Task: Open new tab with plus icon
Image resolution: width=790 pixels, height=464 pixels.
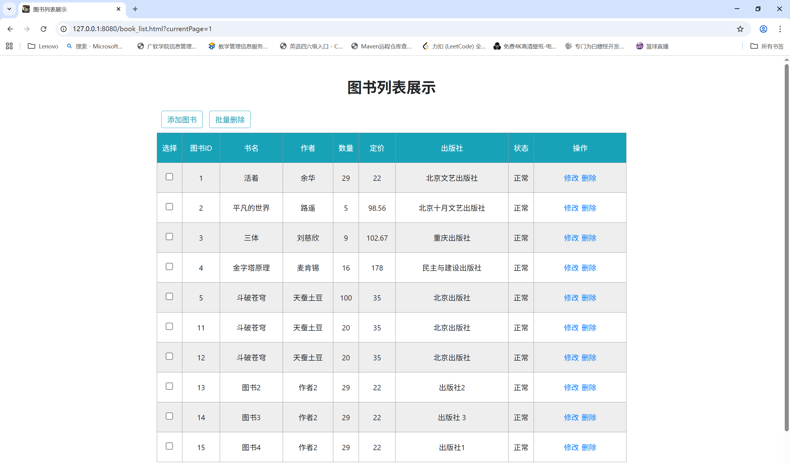Action: (135, 9)
